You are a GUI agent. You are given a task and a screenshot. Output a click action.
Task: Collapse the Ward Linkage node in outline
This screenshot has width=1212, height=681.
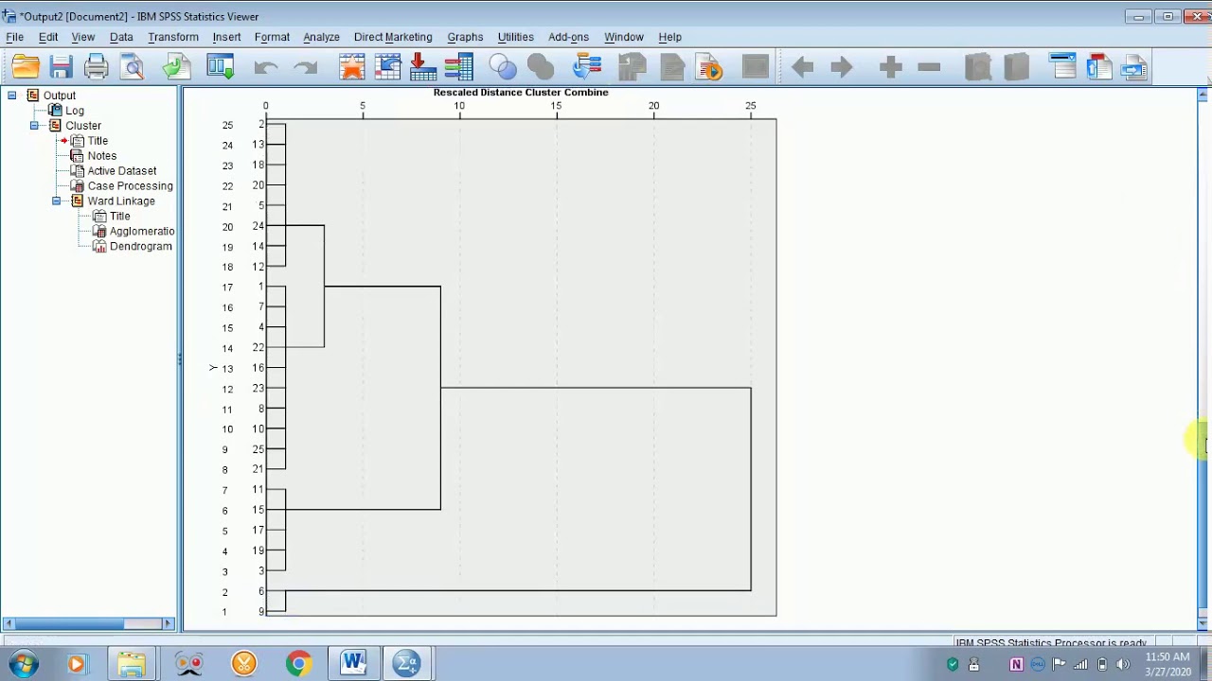(57, 201)
